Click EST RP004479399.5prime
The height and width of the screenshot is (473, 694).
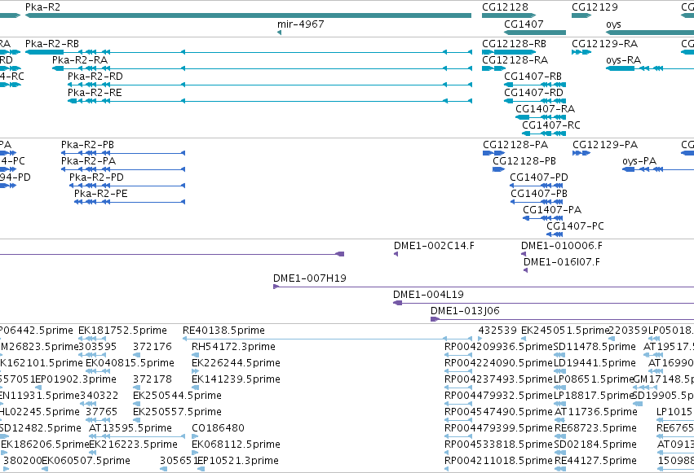[x=458, y=436]
